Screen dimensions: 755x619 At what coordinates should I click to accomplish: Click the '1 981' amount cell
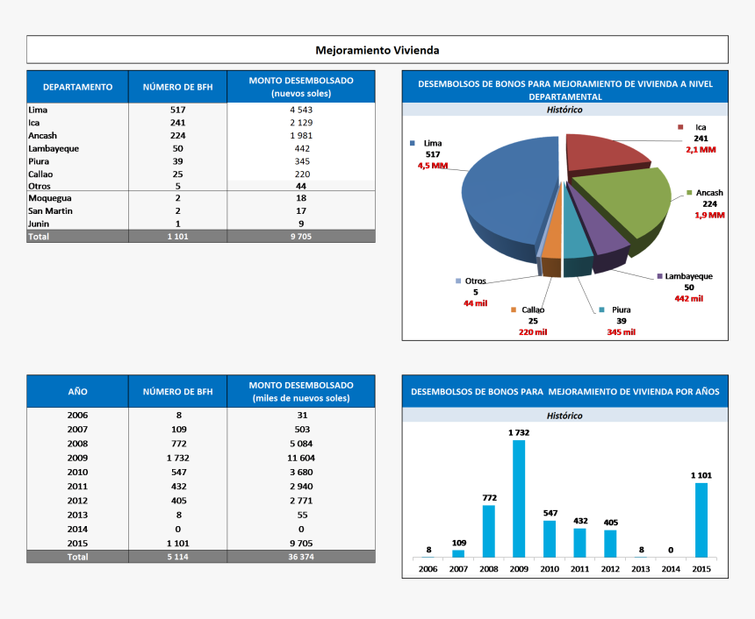[x=301, y=136]
